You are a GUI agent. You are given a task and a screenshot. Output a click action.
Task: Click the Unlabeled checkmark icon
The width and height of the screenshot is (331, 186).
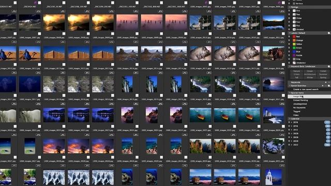[294, 63]
